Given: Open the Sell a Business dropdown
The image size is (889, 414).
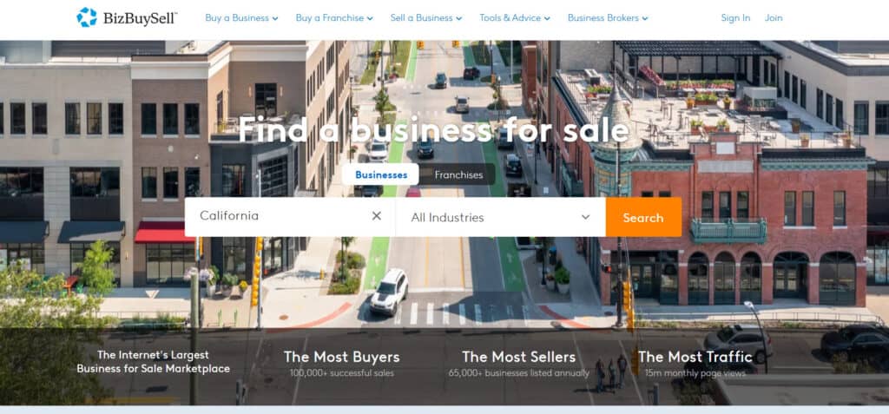Looking at the screenshot, I should click(425, 18).
